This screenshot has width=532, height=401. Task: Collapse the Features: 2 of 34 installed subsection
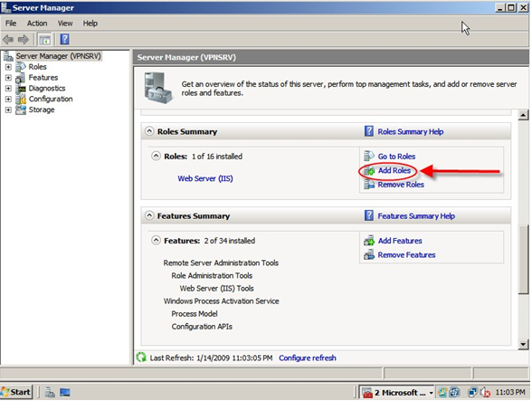156,241
